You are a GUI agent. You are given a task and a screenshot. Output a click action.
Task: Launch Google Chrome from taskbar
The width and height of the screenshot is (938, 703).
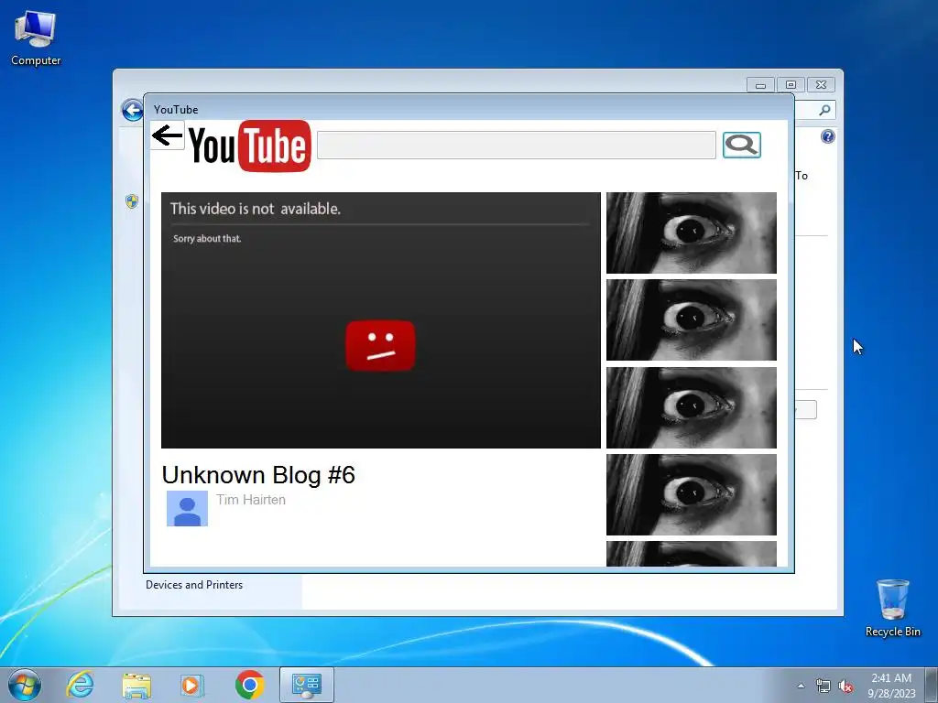pyautogui.click(x=250, y=685)
